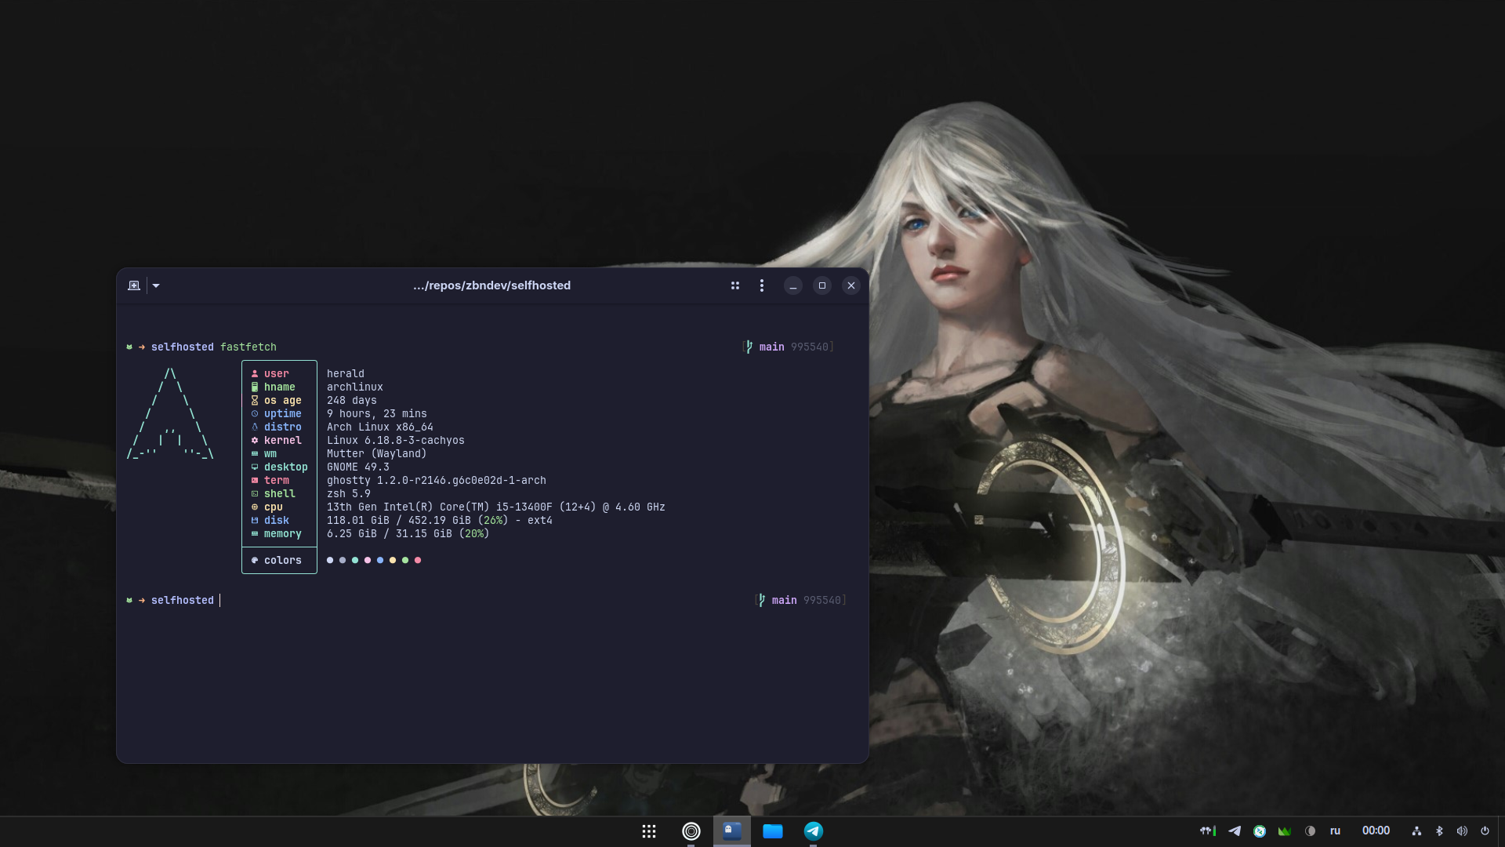Open the tab overview grid icon

click(735, 285)
